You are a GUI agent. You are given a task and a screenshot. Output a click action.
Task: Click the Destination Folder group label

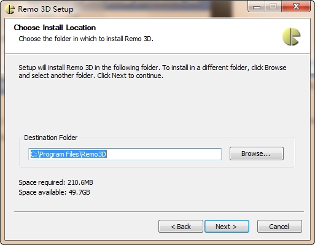(51, 138)
